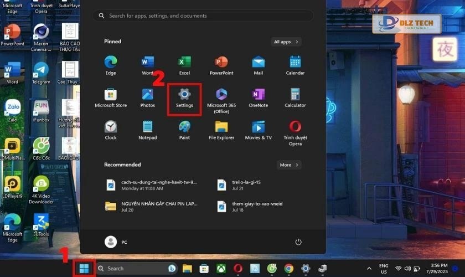Open Settings gear on the taskbar
This screenshot has height=277, width=465.
coord(306,269)
